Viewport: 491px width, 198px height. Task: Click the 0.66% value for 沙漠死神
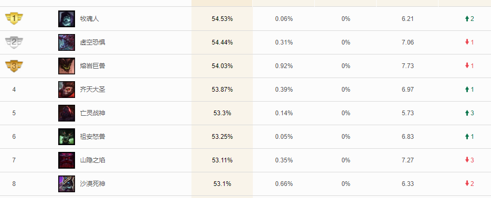pos(284,184)
